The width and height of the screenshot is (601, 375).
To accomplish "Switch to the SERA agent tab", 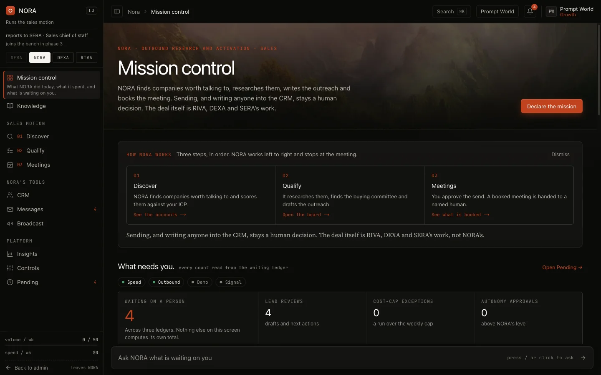I will point(16,57).
